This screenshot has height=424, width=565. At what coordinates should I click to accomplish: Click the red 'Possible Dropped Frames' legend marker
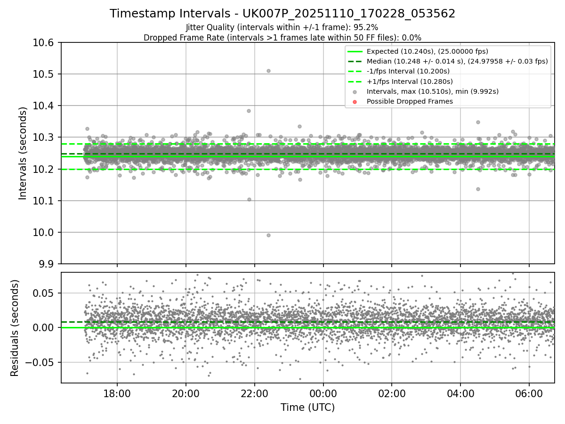(x=355, y=102)
